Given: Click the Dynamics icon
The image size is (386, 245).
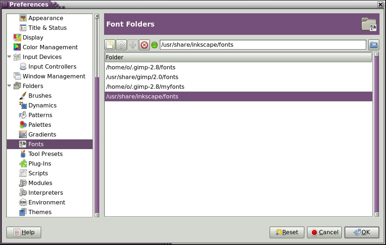Looking at the screenshot, I should [23, 105].
